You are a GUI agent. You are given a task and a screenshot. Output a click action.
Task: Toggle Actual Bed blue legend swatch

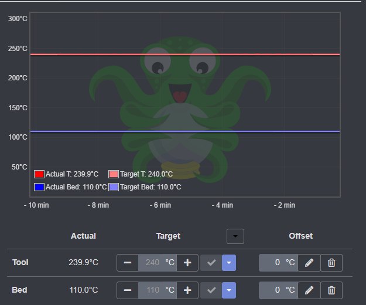39,187
